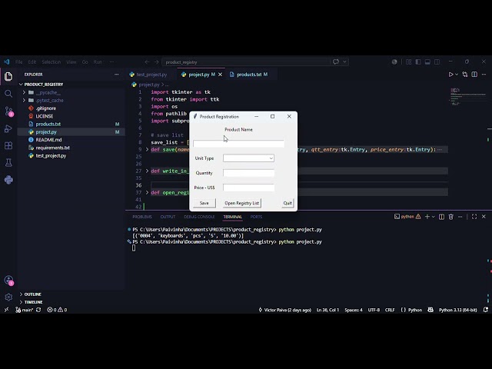Click Quit in Product Registration window
492x369 pixels.
pyautogui.click(x=288, y=203)
